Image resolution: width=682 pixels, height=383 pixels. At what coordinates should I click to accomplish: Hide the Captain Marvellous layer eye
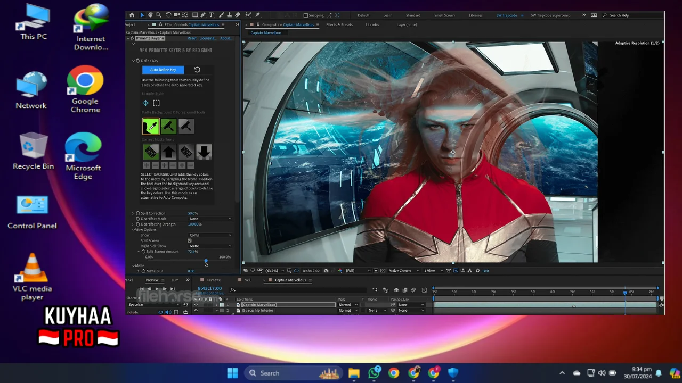point(196,305)
